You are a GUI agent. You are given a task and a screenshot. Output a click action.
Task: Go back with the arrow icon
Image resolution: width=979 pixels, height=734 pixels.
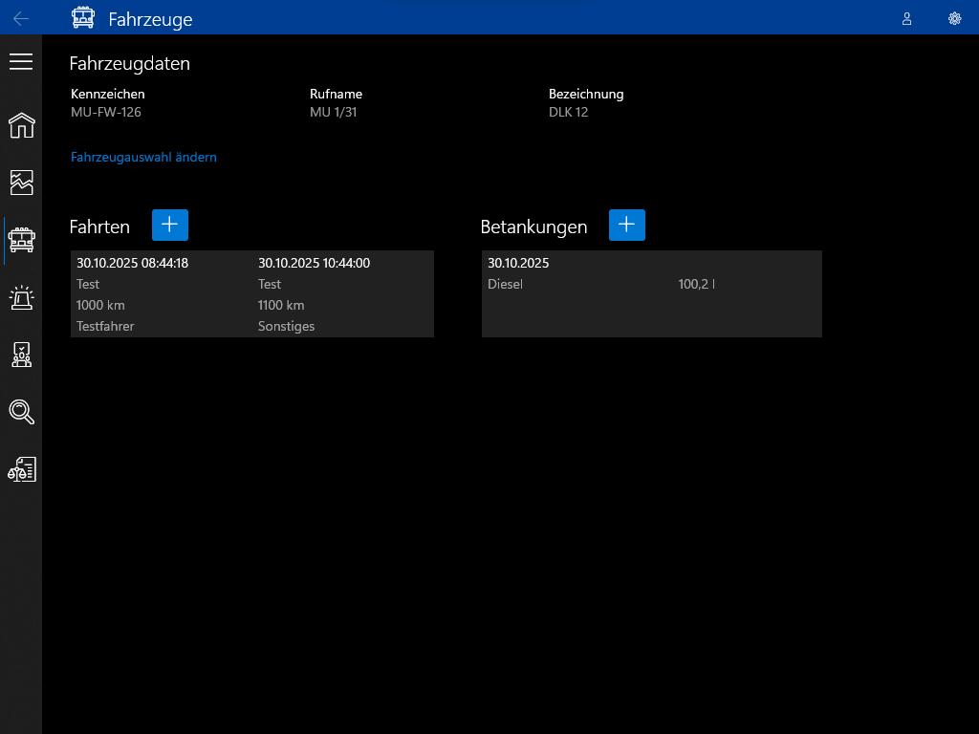pyautogui.click(x=21, y=19)
